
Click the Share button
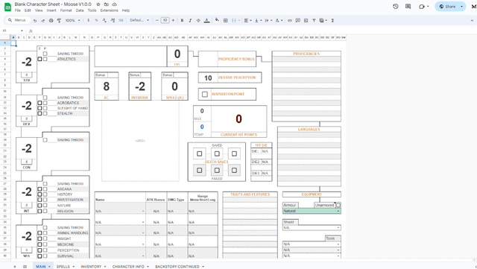pyautogui.click(x=447, y=7)
